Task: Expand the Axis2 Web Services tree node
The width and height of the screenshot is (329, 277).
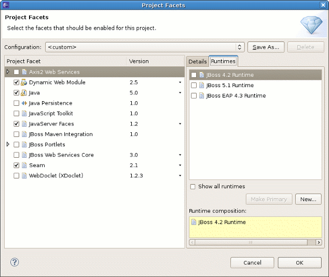Action: click(x=8, y=72)
